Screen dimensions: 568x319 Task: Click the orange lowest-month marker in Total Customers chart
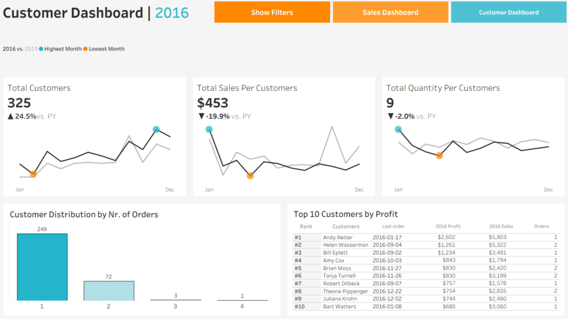pos(33,174)
